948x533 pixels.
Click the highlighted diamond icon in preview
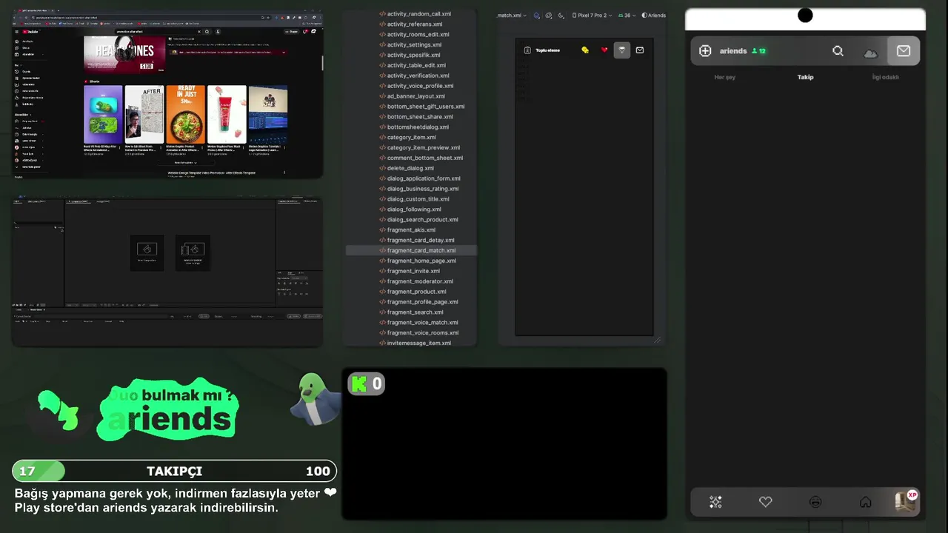click(622, 50)
